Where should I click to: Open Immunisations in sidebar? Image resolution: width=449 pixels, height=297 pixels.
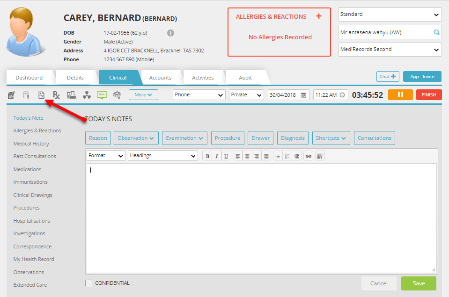tap(30, 182)
